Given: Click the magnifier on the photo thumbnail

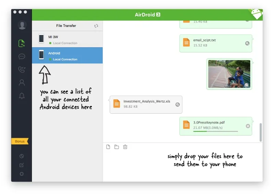Looking at the screenshot, I should tap(246, 85).
